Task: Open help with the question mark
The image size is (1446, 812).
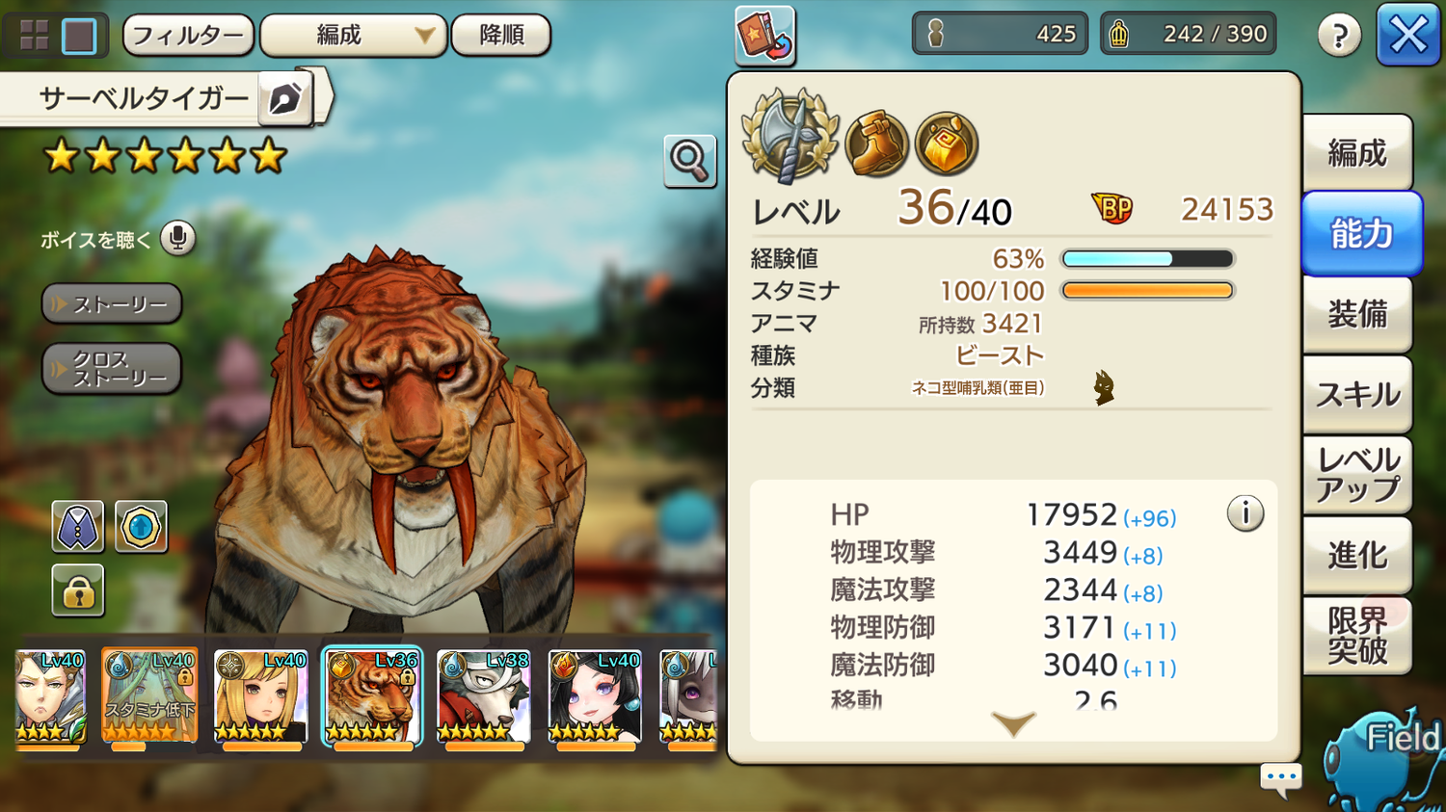Action: 1339,36
